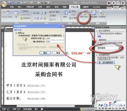Uncheck 仅允许在文档中进行此类编辑 checkbox

(98, 43)
